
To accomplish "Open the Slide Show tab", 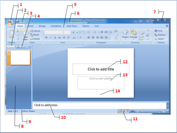I will pyautogui.click(x=72, y=26).
